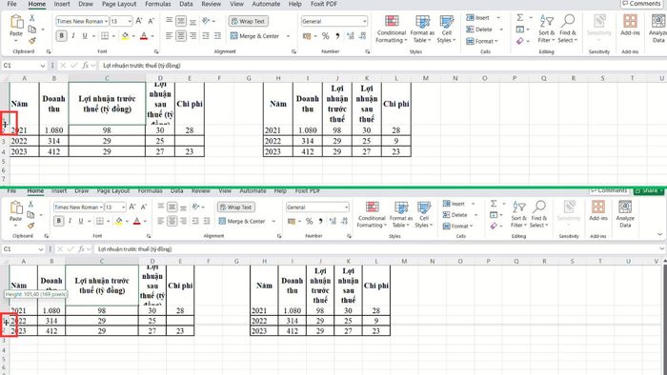
Task: Open font size dropdown in top window
Action: coord(130,21)
